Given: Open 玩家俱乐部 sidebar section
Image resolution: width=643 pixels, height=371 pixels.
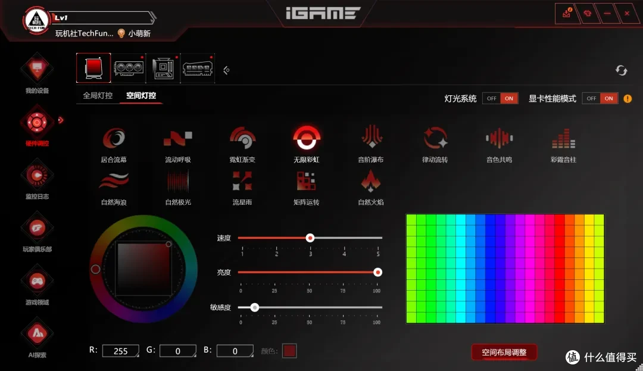Looking at the screenshot, I should coord(37,233).
